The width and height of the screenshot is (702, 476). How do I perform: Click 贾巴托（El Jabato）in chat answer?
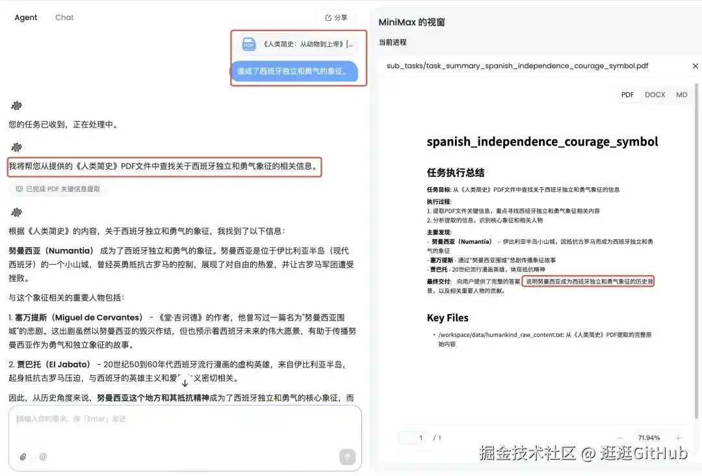click(54, 365)
